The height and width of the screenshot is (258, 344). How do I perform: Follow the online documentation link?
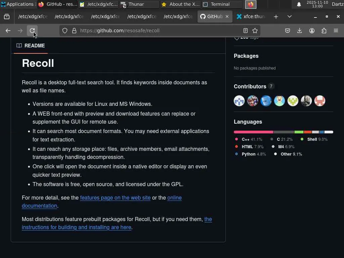pyautogui.click(x=174, y=198)
